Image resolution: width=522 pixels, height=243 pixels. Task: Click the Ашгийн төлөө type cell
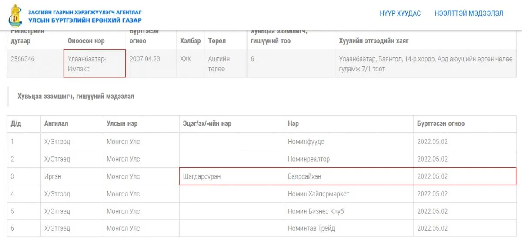click(225, 63)
